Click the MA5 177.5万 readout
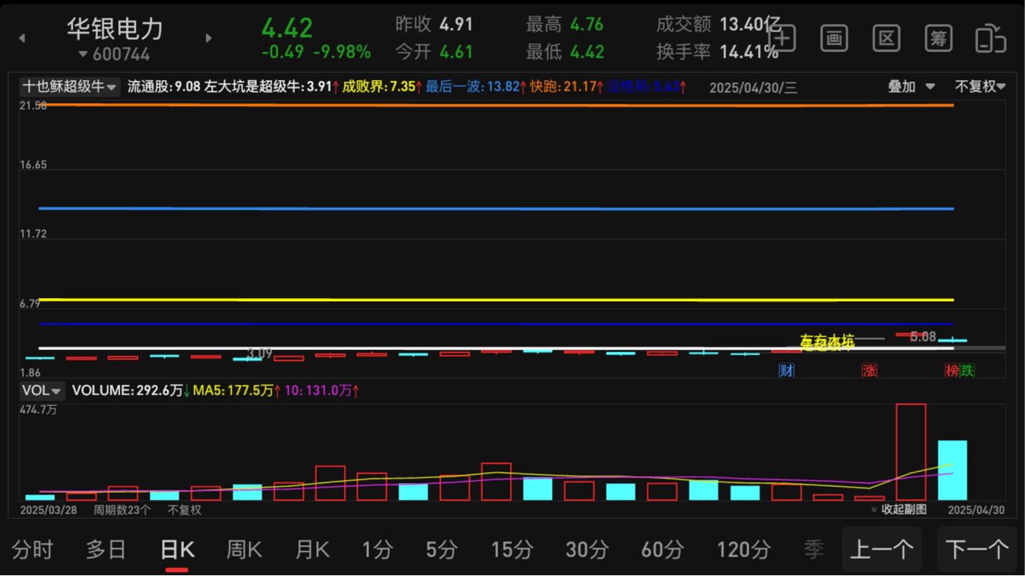The image size is (1025, 576). pyautogui.click(x=237, y=390)
